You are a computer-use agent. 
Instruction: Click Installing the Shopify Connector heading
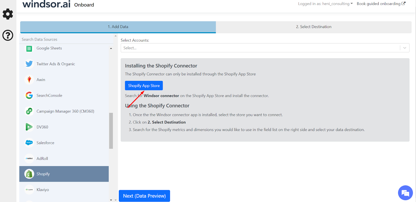click(x=161, y=66)
